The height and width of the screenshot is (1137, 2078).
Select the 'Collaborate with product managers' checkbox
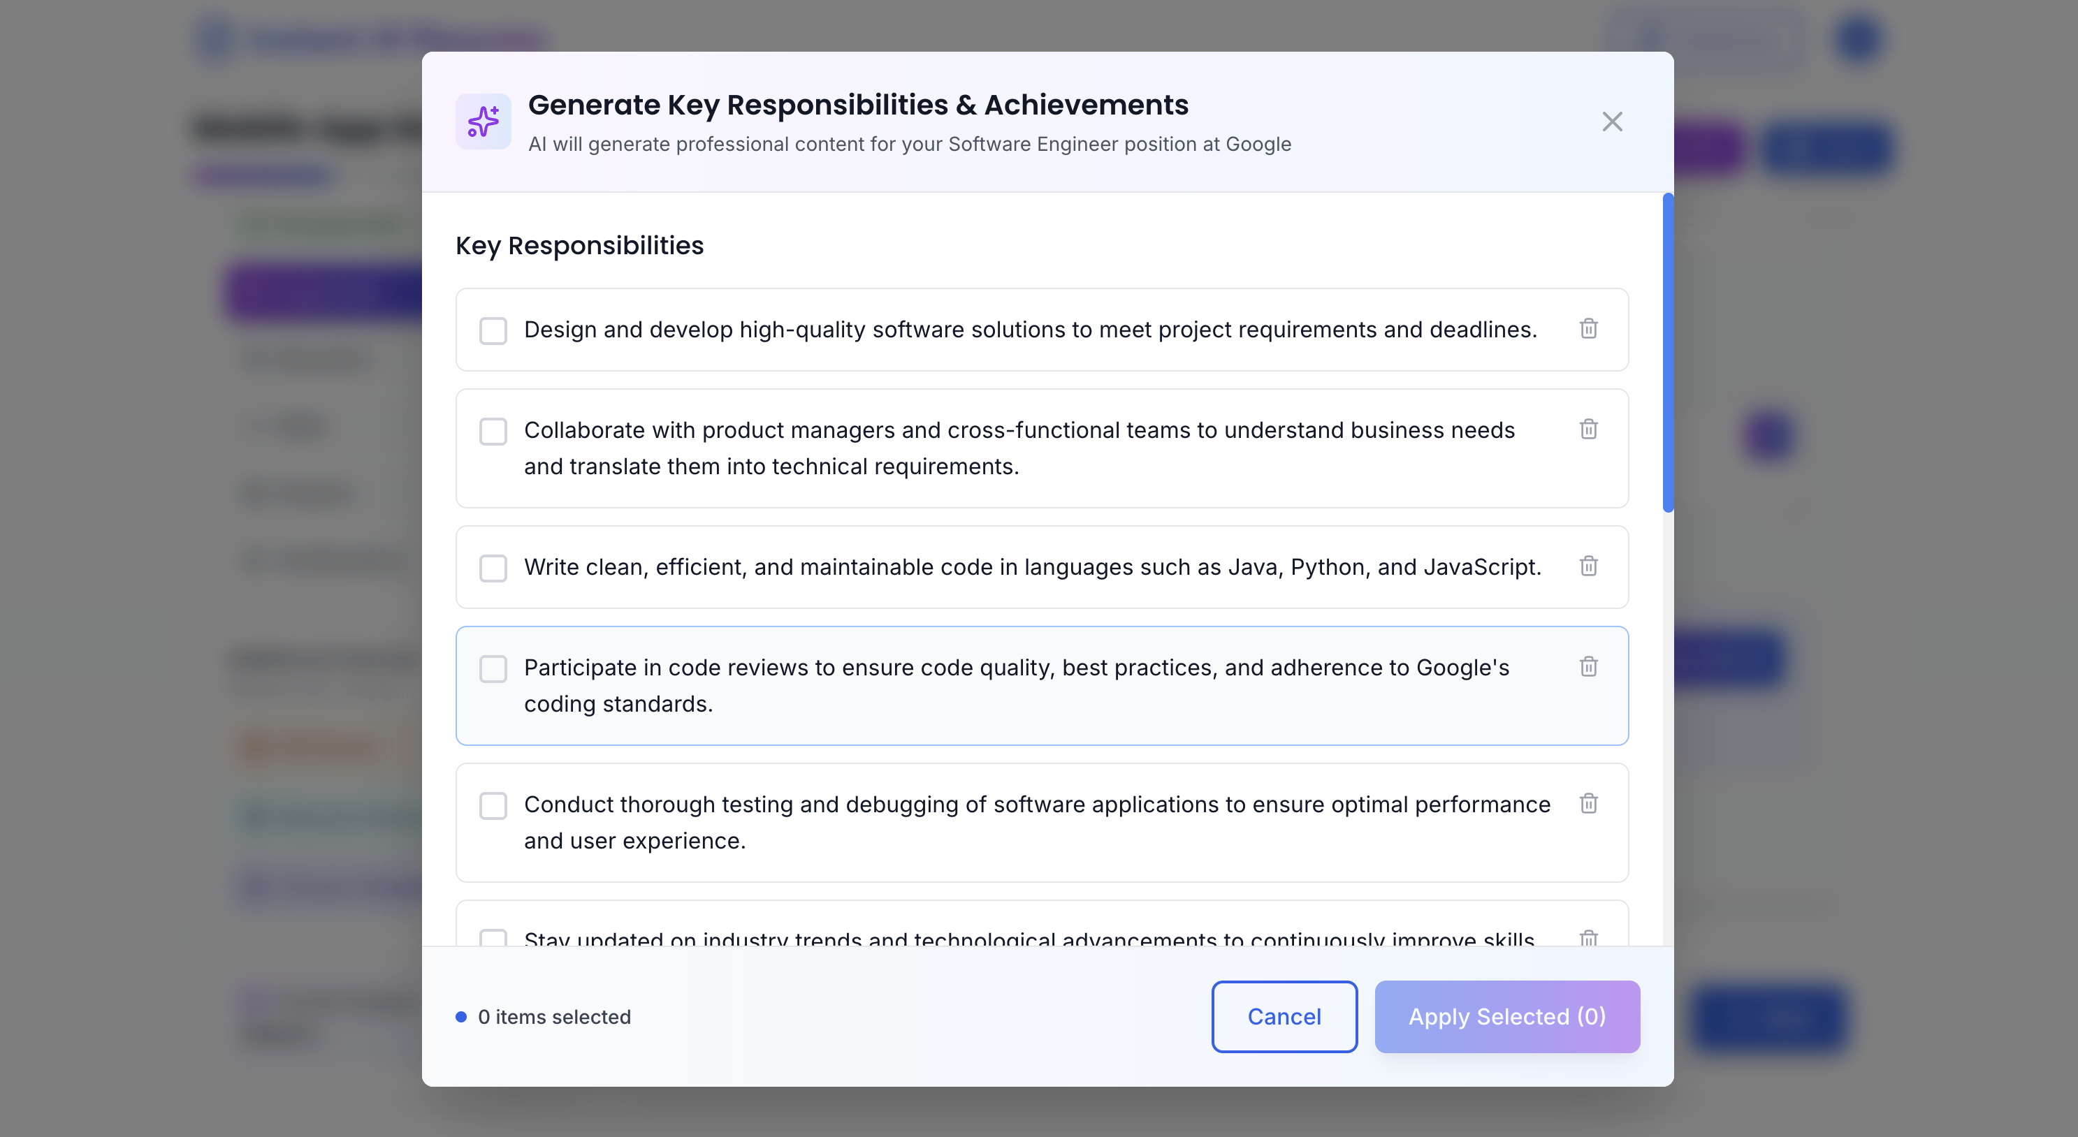[493, 432]
